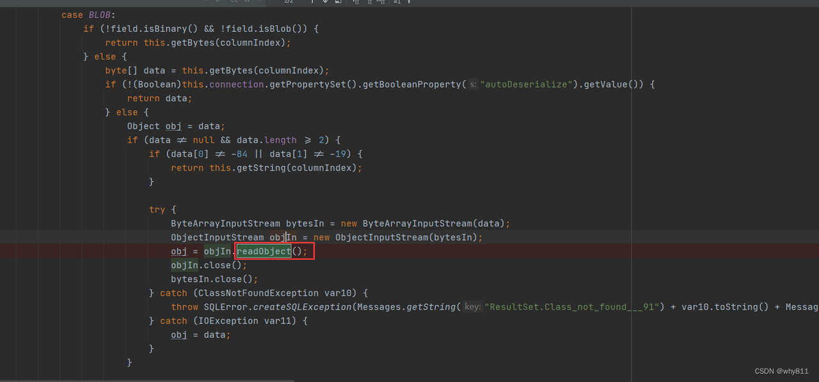Click var10 catch parameter

tap(338, 293)
